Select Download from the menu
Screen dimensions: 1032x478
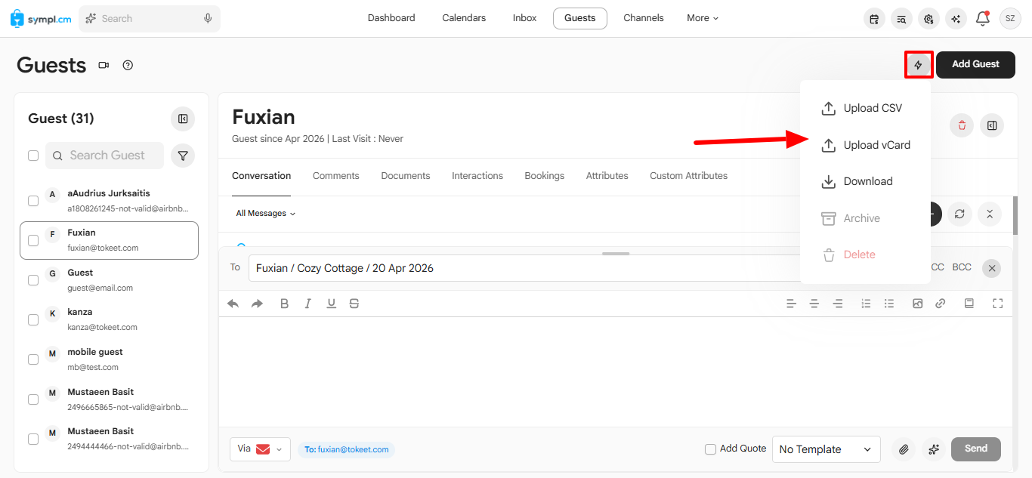pyautogui.click(x=865, y=181)
